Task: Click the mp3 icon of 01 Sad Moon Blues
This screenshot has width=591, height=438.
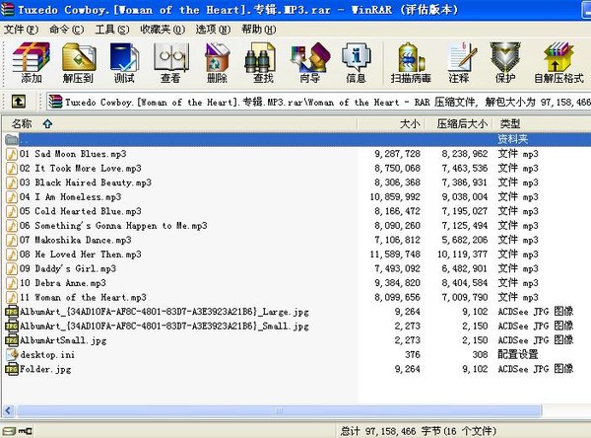Action: tap(12, 154)
